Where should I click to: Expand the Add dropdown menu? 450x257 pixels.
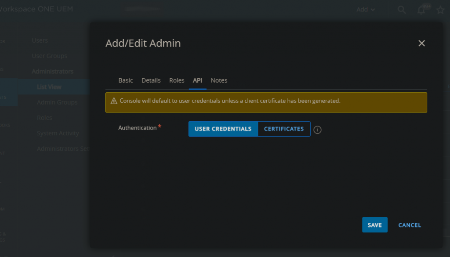point(365,10)
